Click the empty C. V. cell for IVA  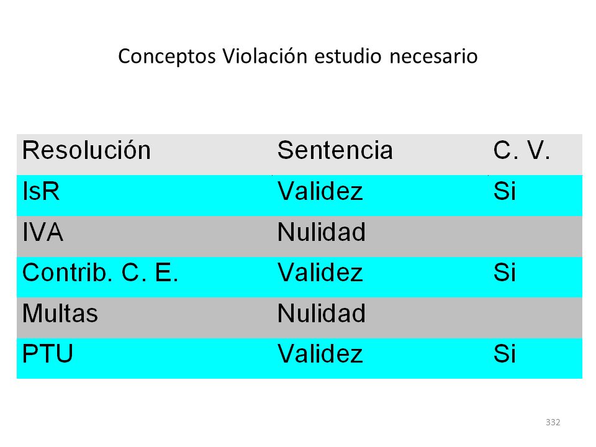click(535, 237)
